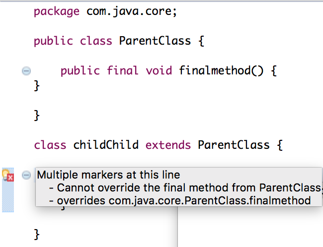Click the last closing brace of childChild
Image resolution: width=323 pixels, height=247 pixels.
click(37, 235)
